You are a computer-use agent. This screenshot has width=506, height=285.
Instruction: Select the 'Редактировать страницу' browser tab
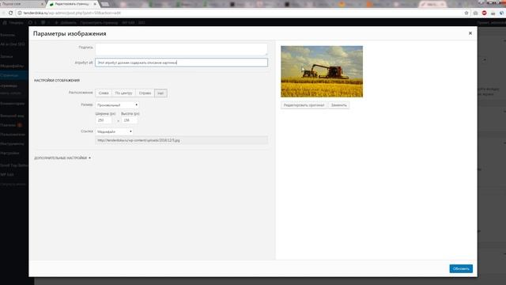72,4
